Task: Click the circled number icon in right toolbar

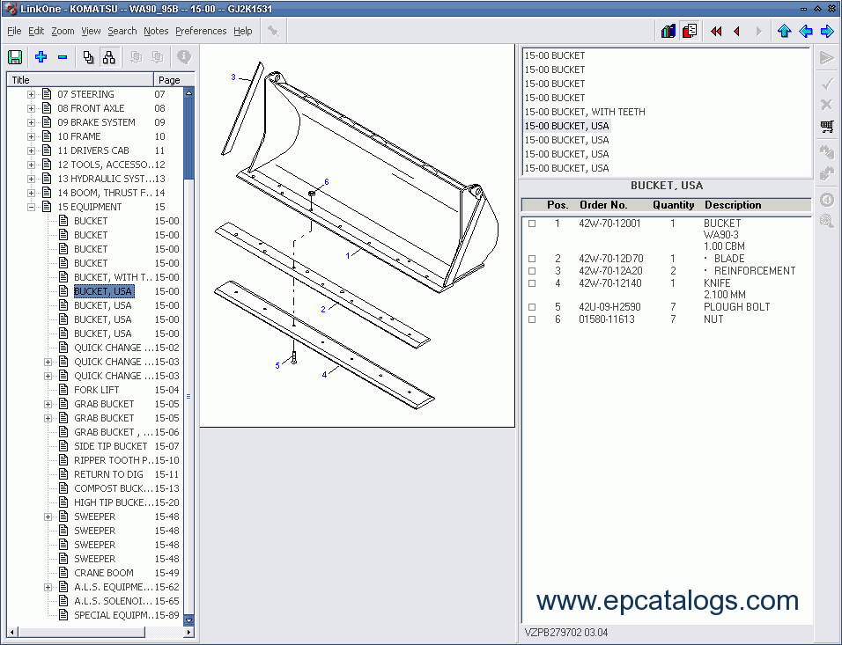Action: 827,200
